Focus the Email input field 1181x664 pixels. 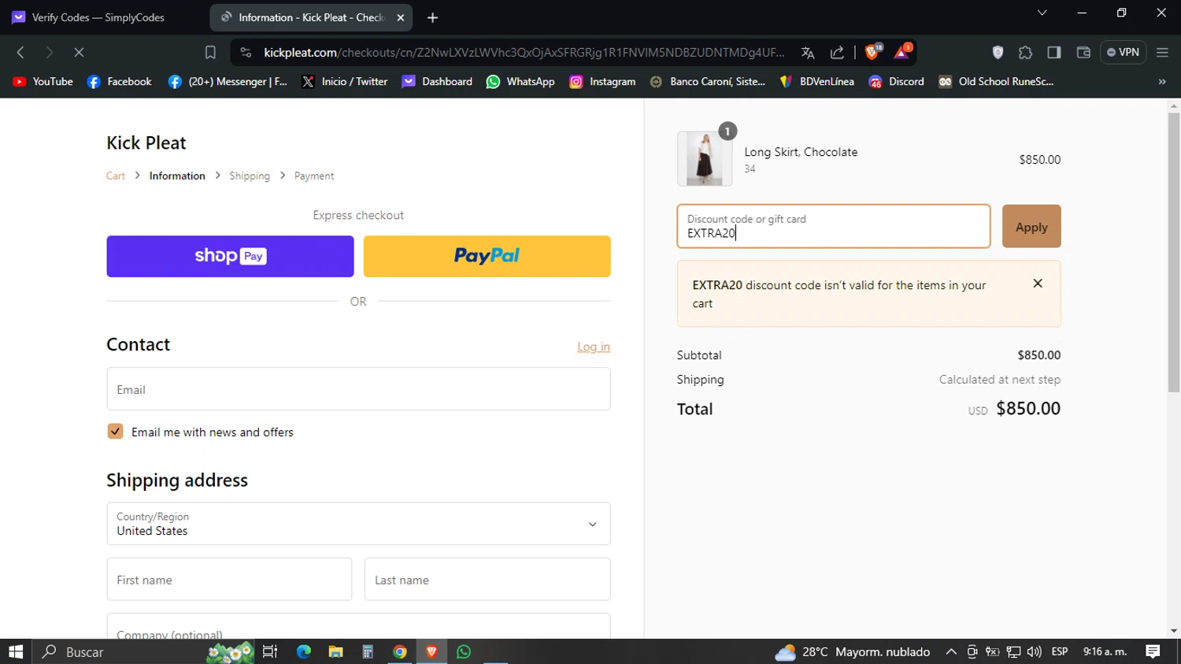(x=358, y=389)
